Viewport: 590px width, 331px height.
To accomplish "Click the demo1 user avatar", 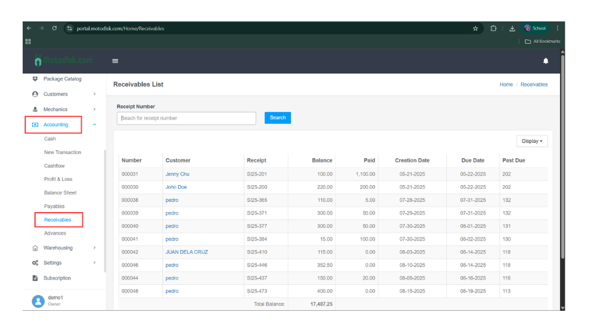I will 38,300.
